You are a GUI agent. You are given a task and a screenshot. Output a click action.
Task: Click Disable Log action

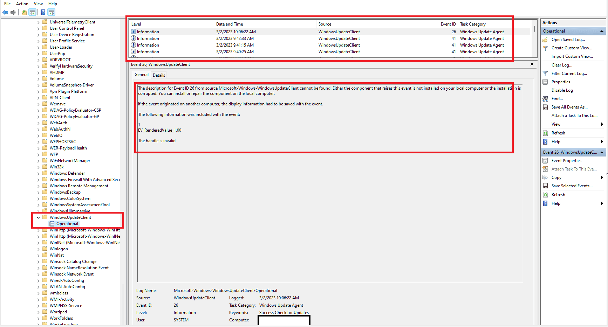pos(562,90)
